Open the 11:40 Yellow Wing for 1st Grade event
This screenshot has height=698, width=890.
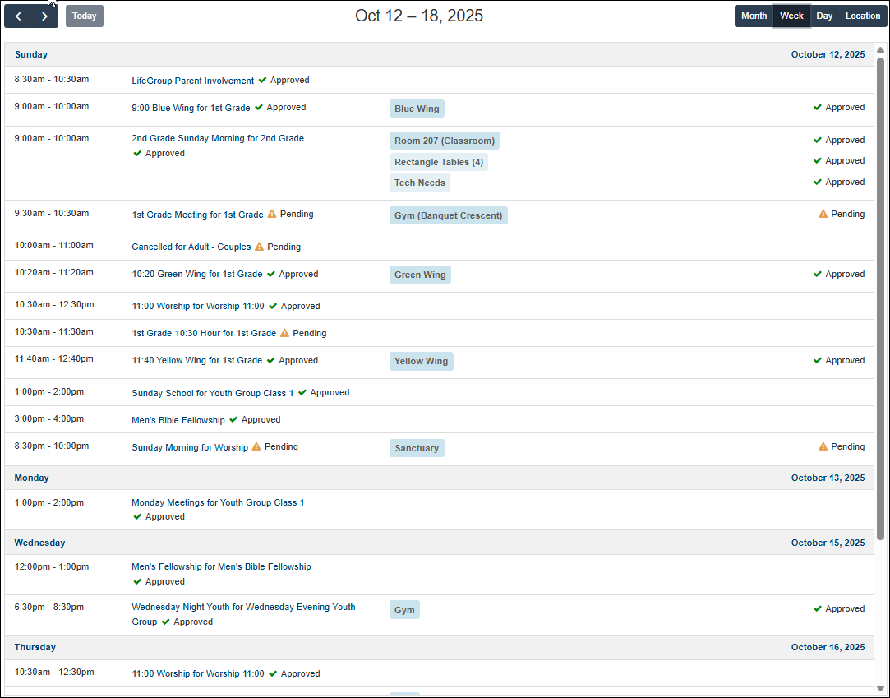[x=196, y=360]
